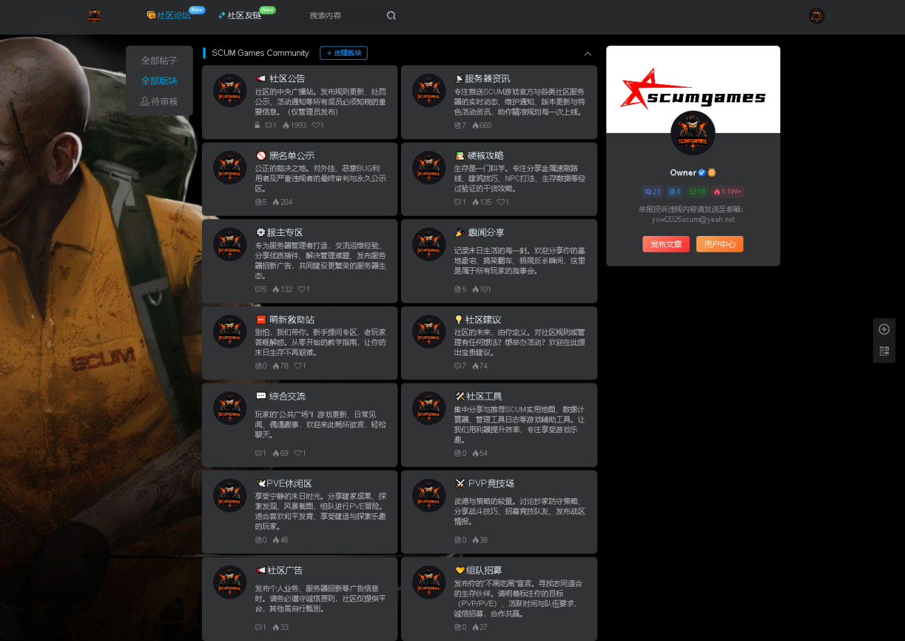Image resolution: width=905 pixels, height=641 pixels.
Task: Open the 服务器资讯 board title link
Action: coord(487,79)
